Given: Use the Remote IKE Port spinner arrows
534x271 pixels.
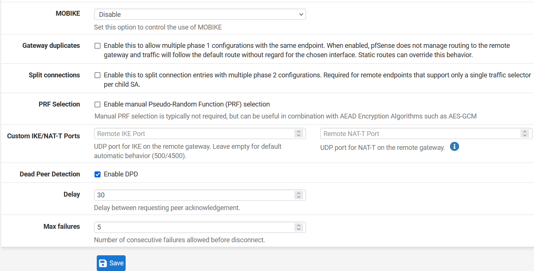Looking at the screenshot, I should click(298, 133).
